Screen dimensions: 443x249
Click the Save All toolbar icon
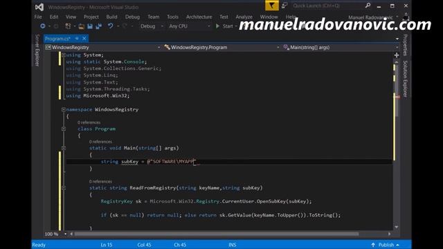[x=98, y=26]
